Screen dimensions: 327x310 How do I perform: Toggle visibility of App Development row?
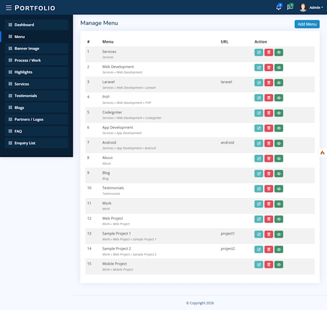click(278, 128)
